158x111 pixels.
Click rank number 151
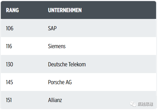coord(9,100)
